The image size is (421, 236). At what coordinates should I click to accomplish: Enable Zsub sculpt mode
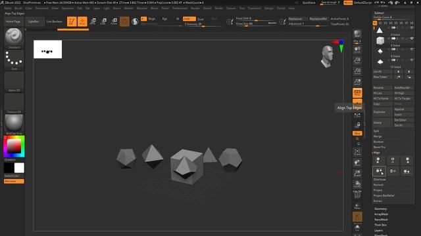coord(201,19)
